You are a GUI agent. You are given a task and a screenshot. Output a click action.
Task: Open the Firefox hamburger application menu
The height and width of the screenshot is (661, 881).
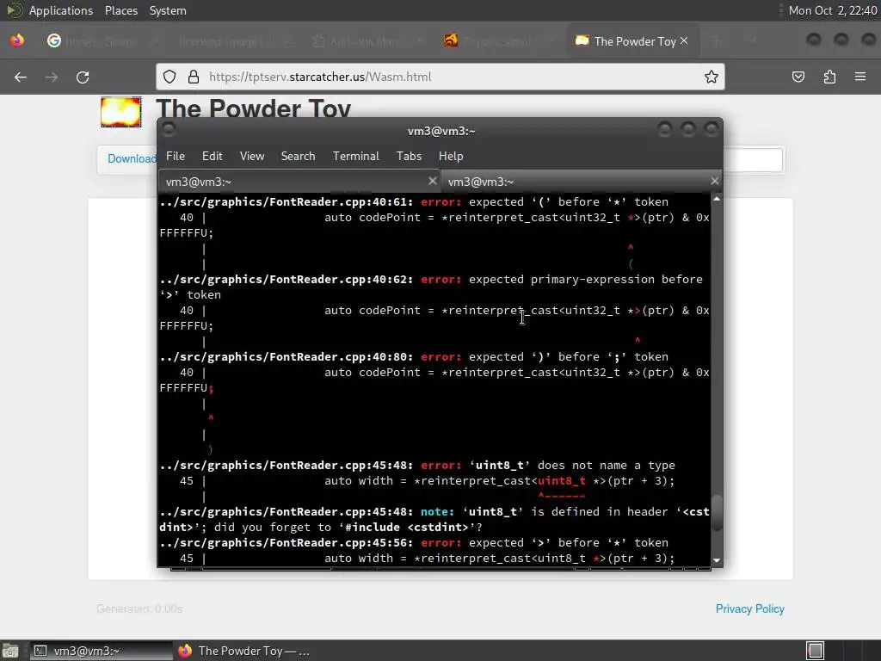tap(860, 77)
